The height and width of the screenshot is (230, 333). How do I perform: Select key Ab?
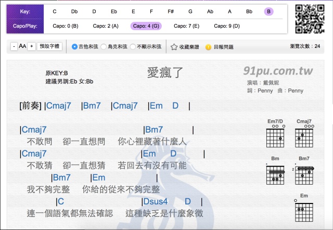[x=210, y=11]
